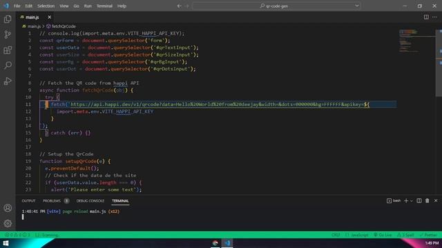This screenshot has width=442, height=248.
Task: Click CRLF line ending in status bar
Action: point(336,235)
